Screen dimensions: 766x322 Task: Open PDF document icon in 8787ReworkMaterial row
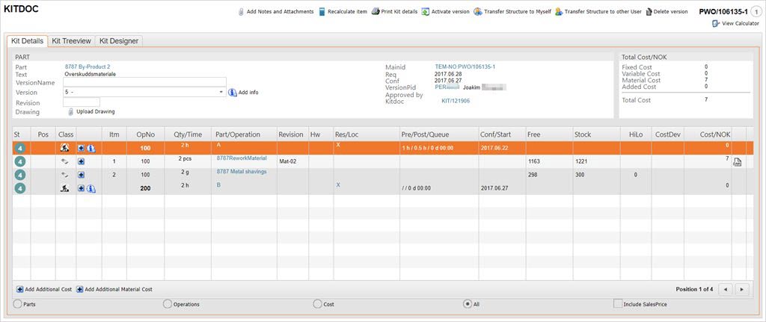coord(737,162)
